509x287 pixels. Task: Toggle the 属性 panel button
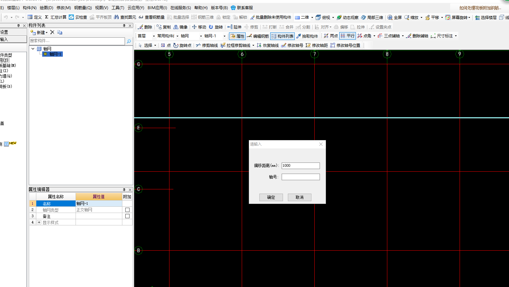click(x=237, y=36)
